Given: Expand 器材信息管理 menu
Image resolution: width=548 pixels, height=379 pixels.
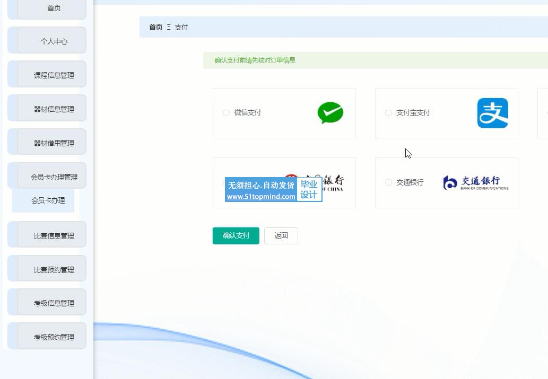Looking at the screenshot, I should (x=47, y=108).
